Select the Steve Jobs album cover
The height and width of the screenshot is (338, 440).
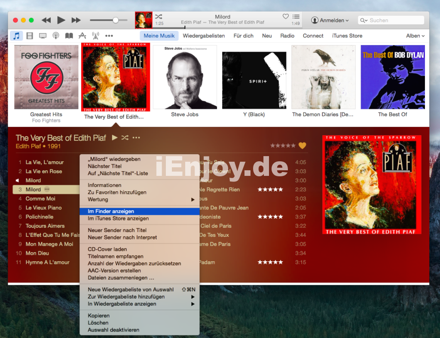pyautogui.click(x=185, y=77)
